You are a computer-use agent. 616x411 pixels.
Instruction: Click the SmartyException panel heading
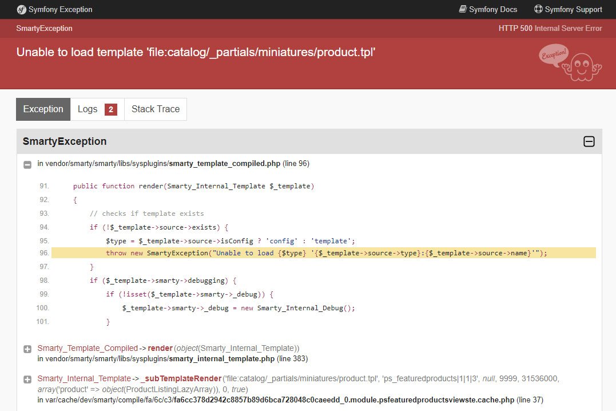65,141
